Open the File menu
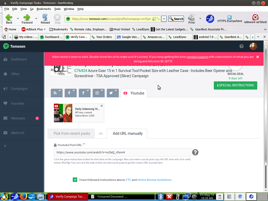Viewport: 268px width, 201px height. (7, 9)
